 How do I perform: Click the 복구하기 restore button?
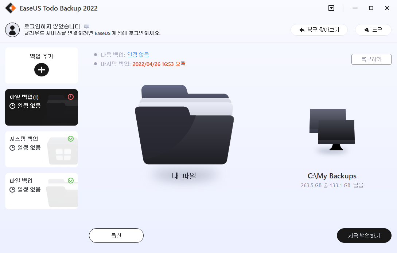(371, 59)
